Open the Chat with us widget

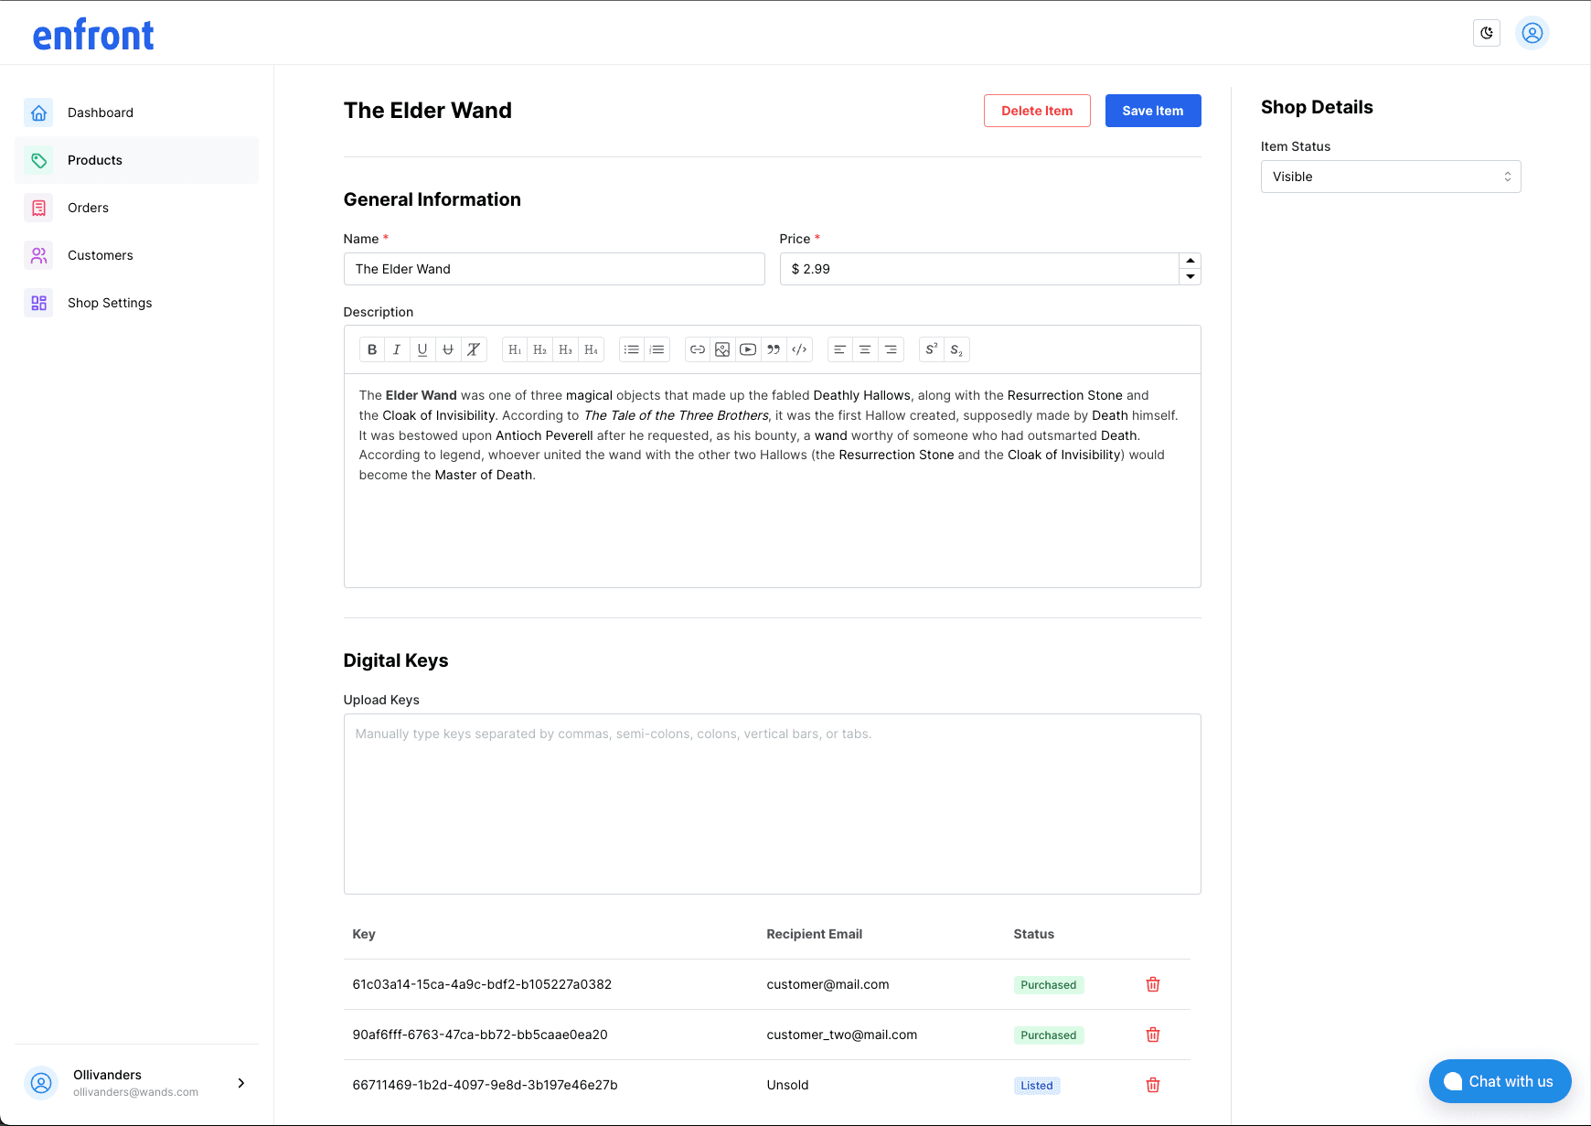[1499, 1081]
